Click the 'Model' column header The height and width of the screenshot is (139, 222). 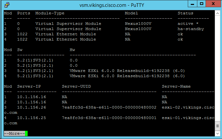click(131, 13)
